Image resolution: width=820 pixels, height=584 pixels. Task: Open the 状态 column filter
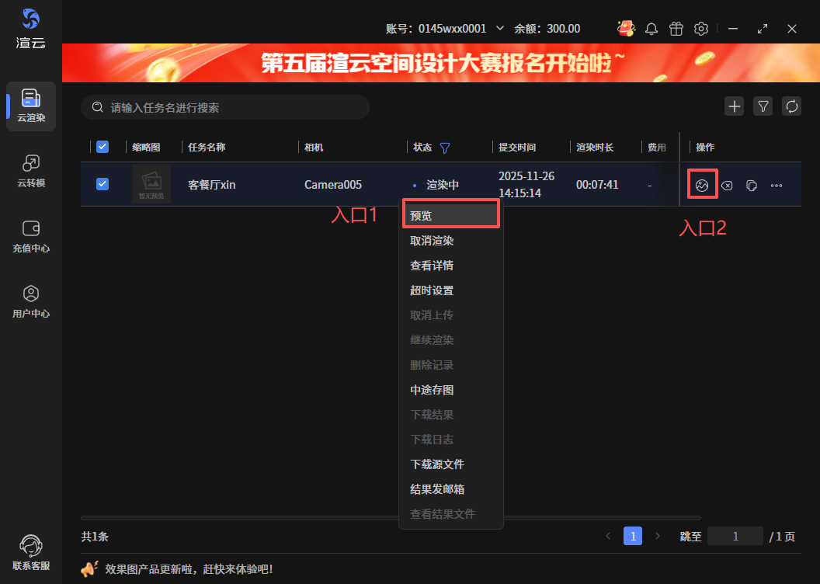coord(445,148)
